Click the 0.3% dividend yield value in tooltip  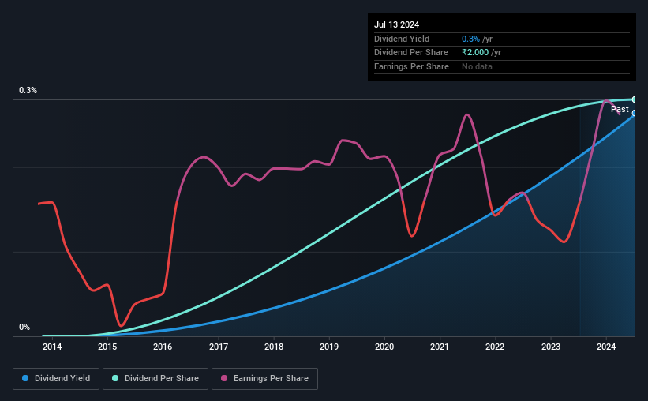(470, 39)
